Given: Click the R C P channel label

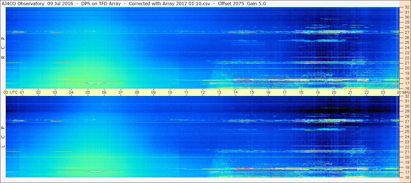Looking at the screenshot, I should pyautogui.click(x=3, y=48).
